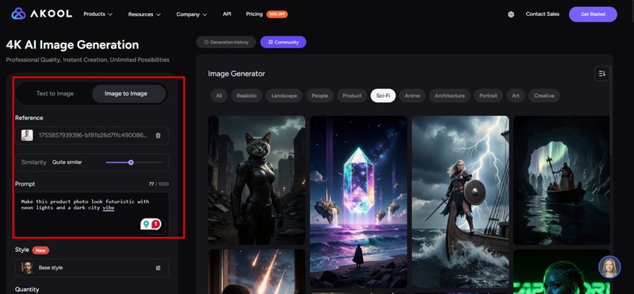634x294 pixels.
Task: Click Contact Sales link
Action: [x=542, y=14]
